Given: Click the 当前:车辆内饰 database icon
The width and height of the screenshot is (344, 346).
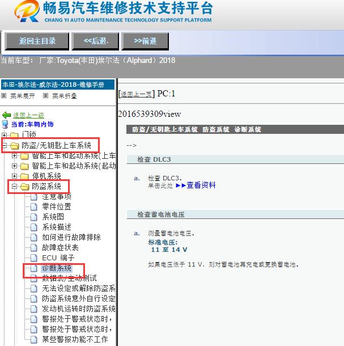Looking at the screenshot, I should (5, 124).
